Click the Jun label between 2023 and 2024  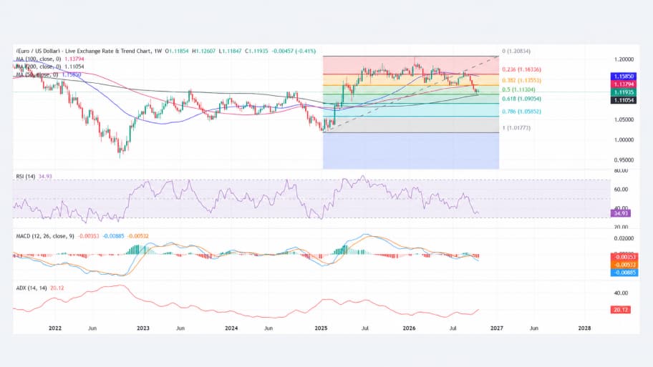point(180,328)
